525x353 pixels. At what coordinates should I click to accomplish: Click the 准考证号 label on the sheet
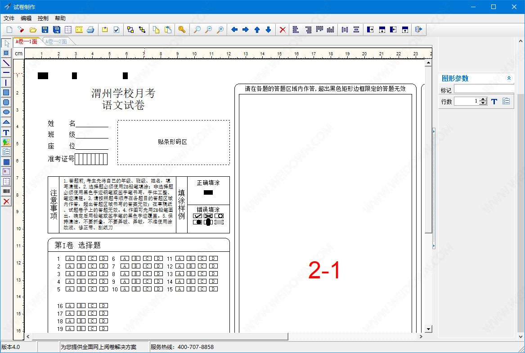(x=61, y=159)
